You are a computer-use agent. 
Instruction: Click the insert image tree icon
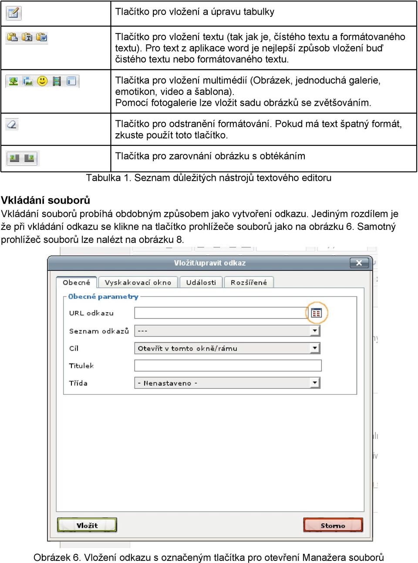pyautogui.click(x=13, y=81)
